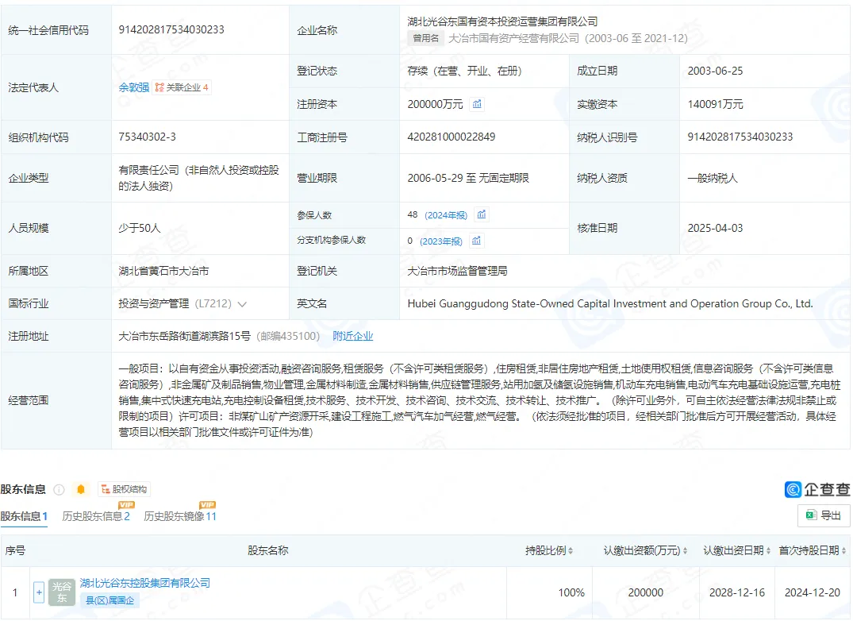Open chart icon beside 分支机构参保人数
The height and width of the screenshot is (621, 853).
(475, 241)
